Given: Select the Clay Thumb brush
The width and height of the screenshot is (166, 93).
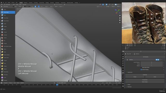Looking at the screenshot, I should coord(8,21).
